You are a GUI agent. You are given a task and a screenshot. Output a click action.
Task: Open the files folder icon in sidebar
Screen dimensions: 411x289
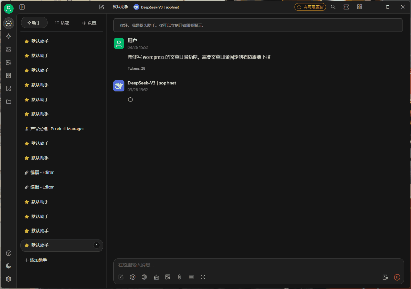[x=8, y=102]
